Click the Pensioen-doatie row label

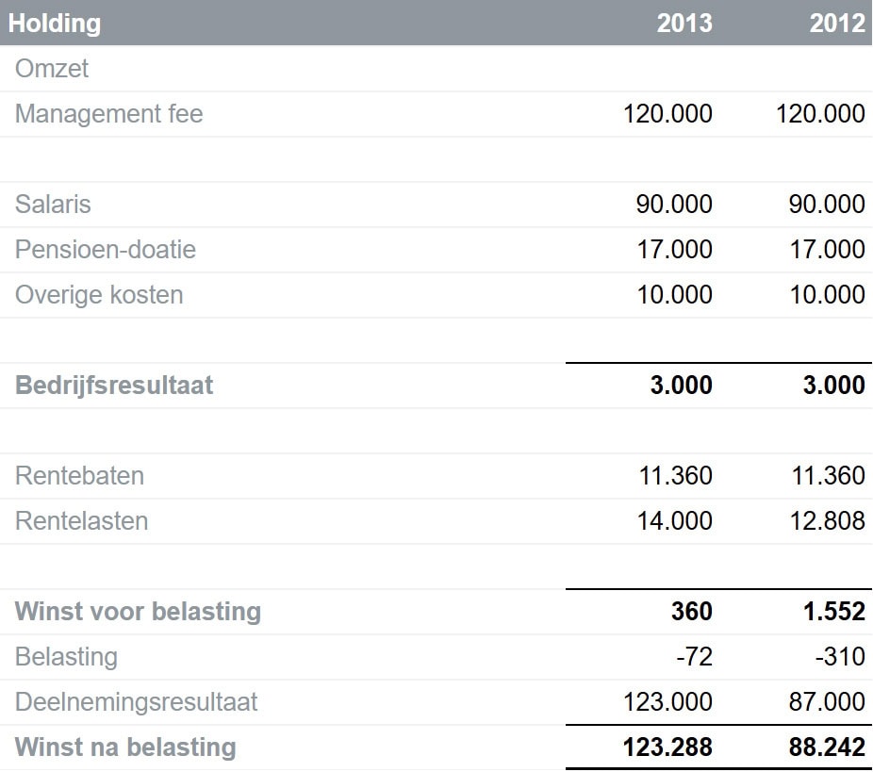coord(106,250)
